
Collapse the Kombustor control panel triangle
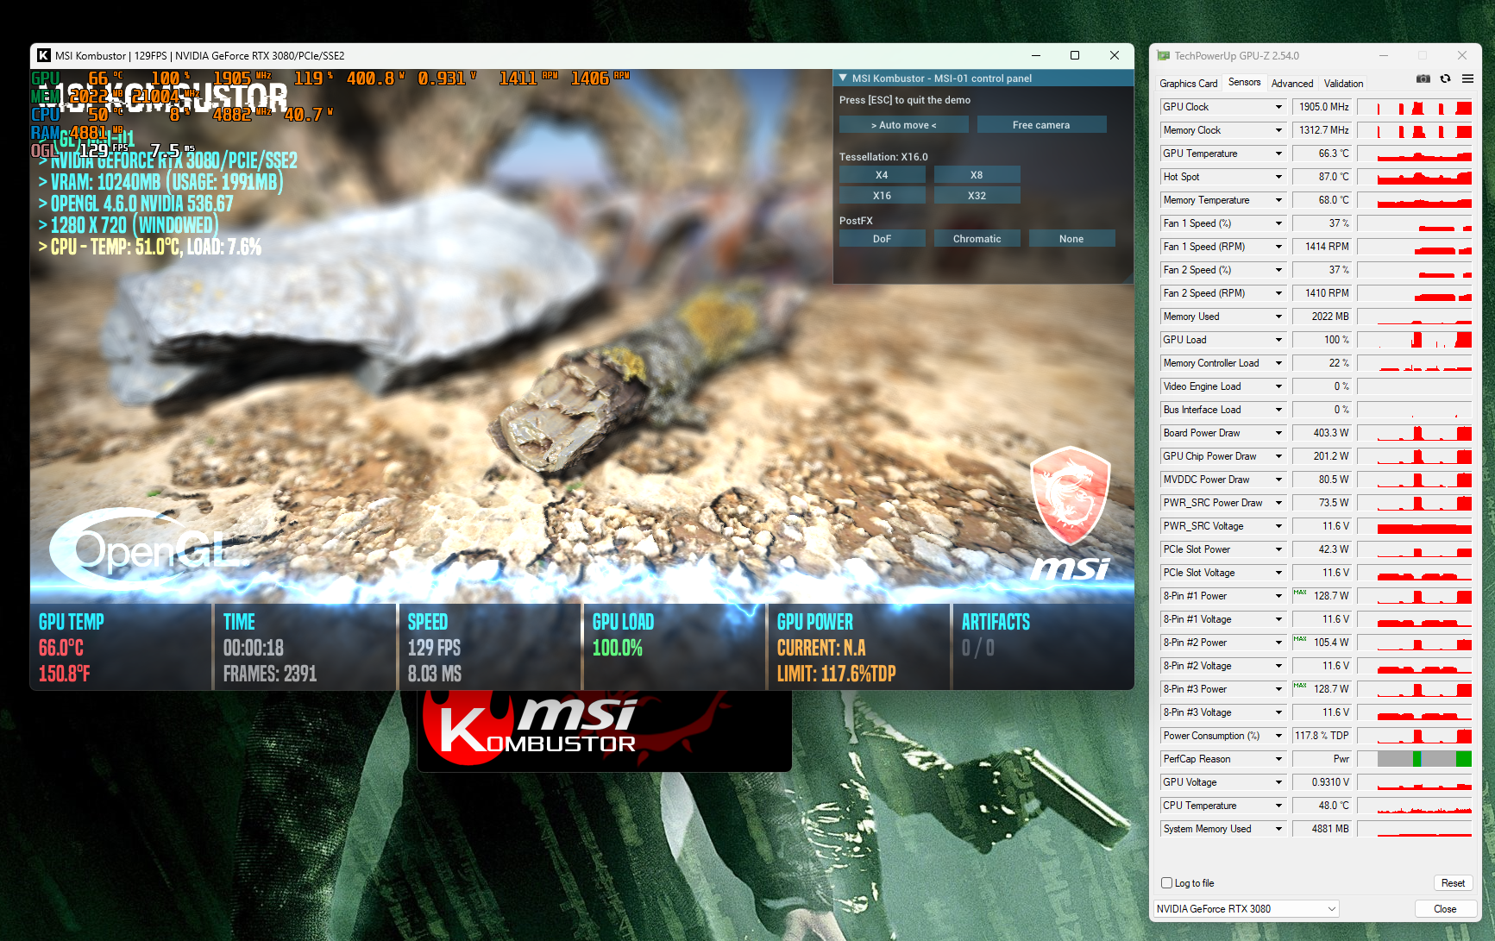pyautogui.click(x=843, y=78)
